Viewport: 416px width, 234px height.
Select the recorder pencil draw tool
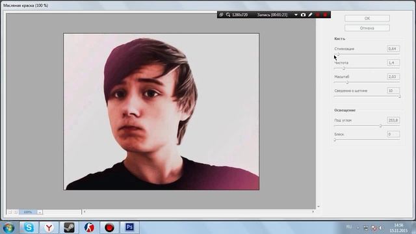pyautogui.click(x=310, y=15)
